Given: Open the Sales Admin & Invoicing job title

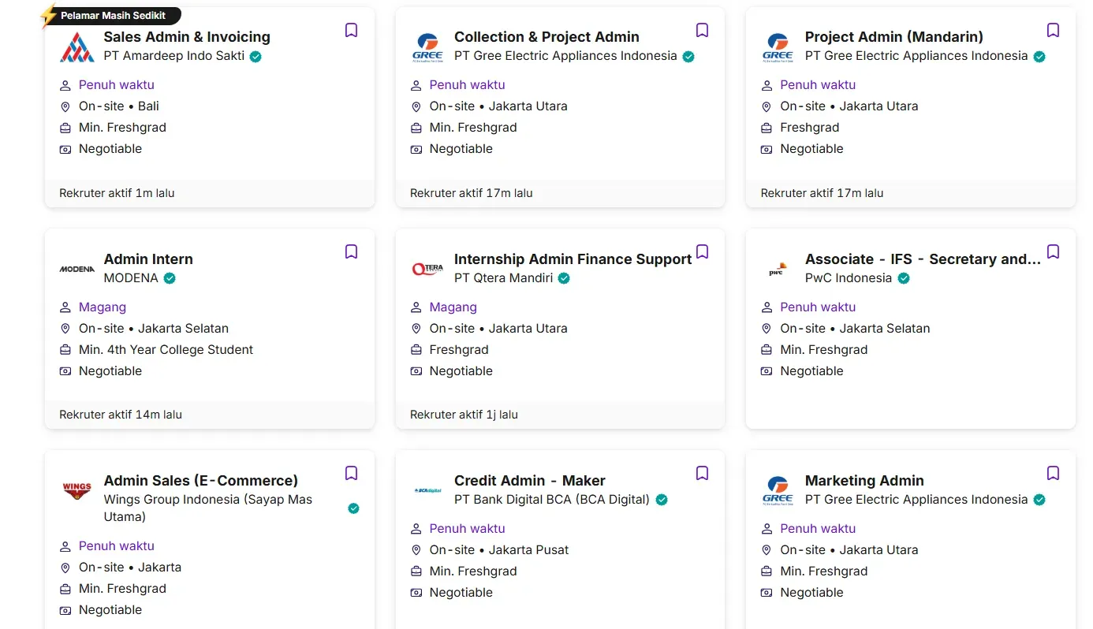Looking at the screenshot, I should pyautogui.click(x=187, y=37).
